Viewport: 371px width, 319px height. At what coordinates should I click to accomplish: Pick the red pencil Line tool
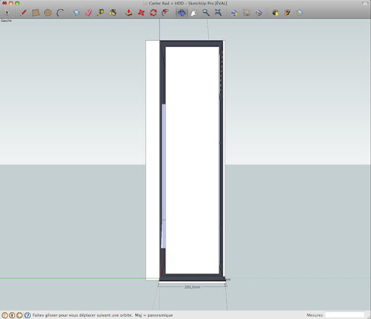(23, 12)
